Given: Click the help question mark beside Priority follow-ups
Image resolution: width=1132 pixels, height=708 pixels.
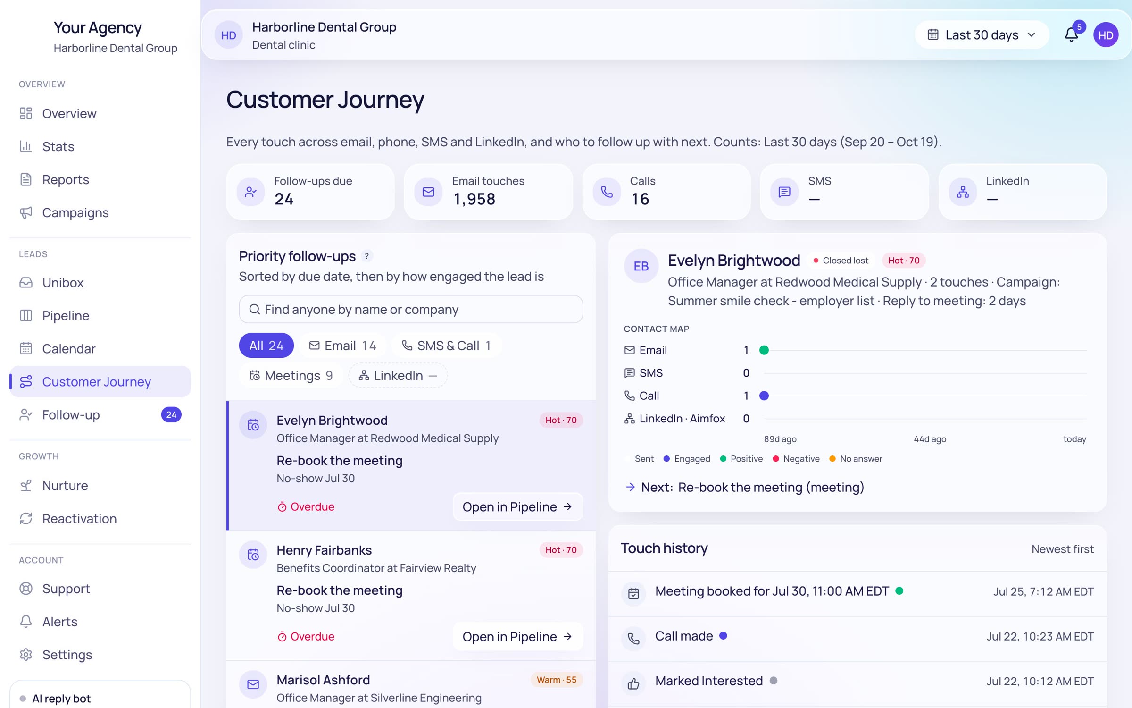Looking at the screenshot, I should pyautogui.click(x=366, y=256).
